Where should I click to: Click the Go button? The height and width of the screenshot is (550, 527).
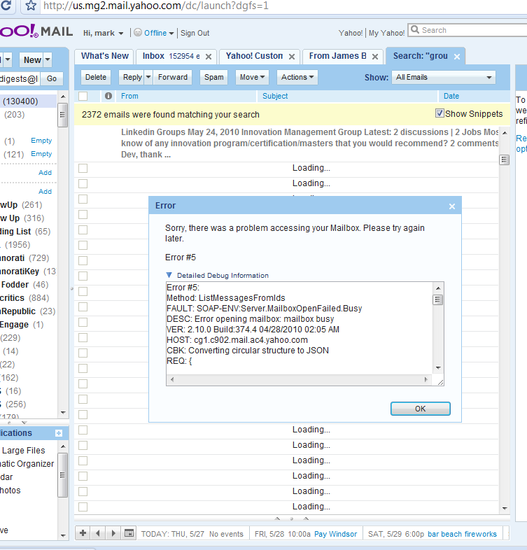pyautogui.click(x=52, y=78)
